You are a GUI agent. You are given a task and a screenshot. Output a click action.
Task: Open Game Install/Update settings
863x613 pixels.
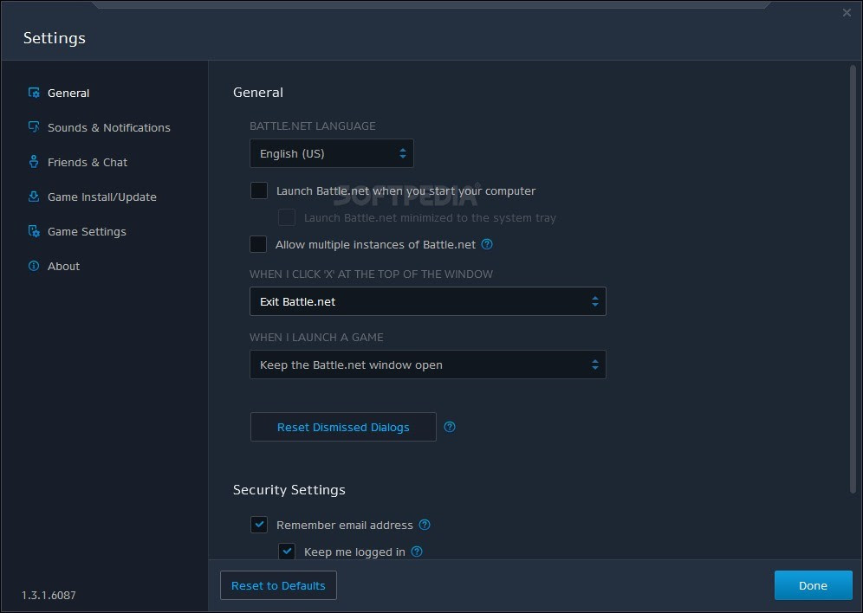102,197
